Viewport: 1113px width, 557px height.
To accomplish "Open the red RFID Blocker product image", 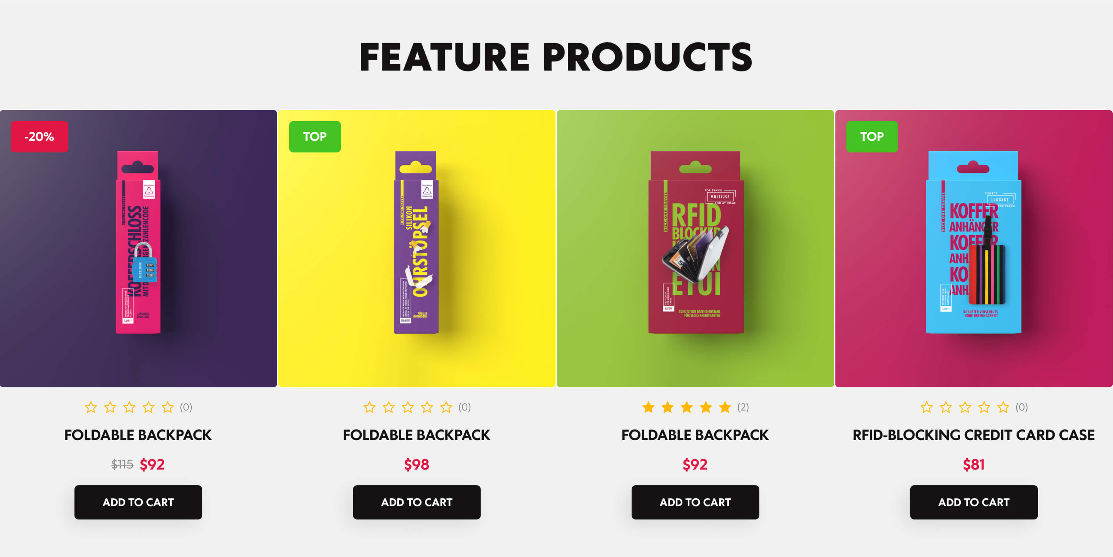I will tap(695, 249).
